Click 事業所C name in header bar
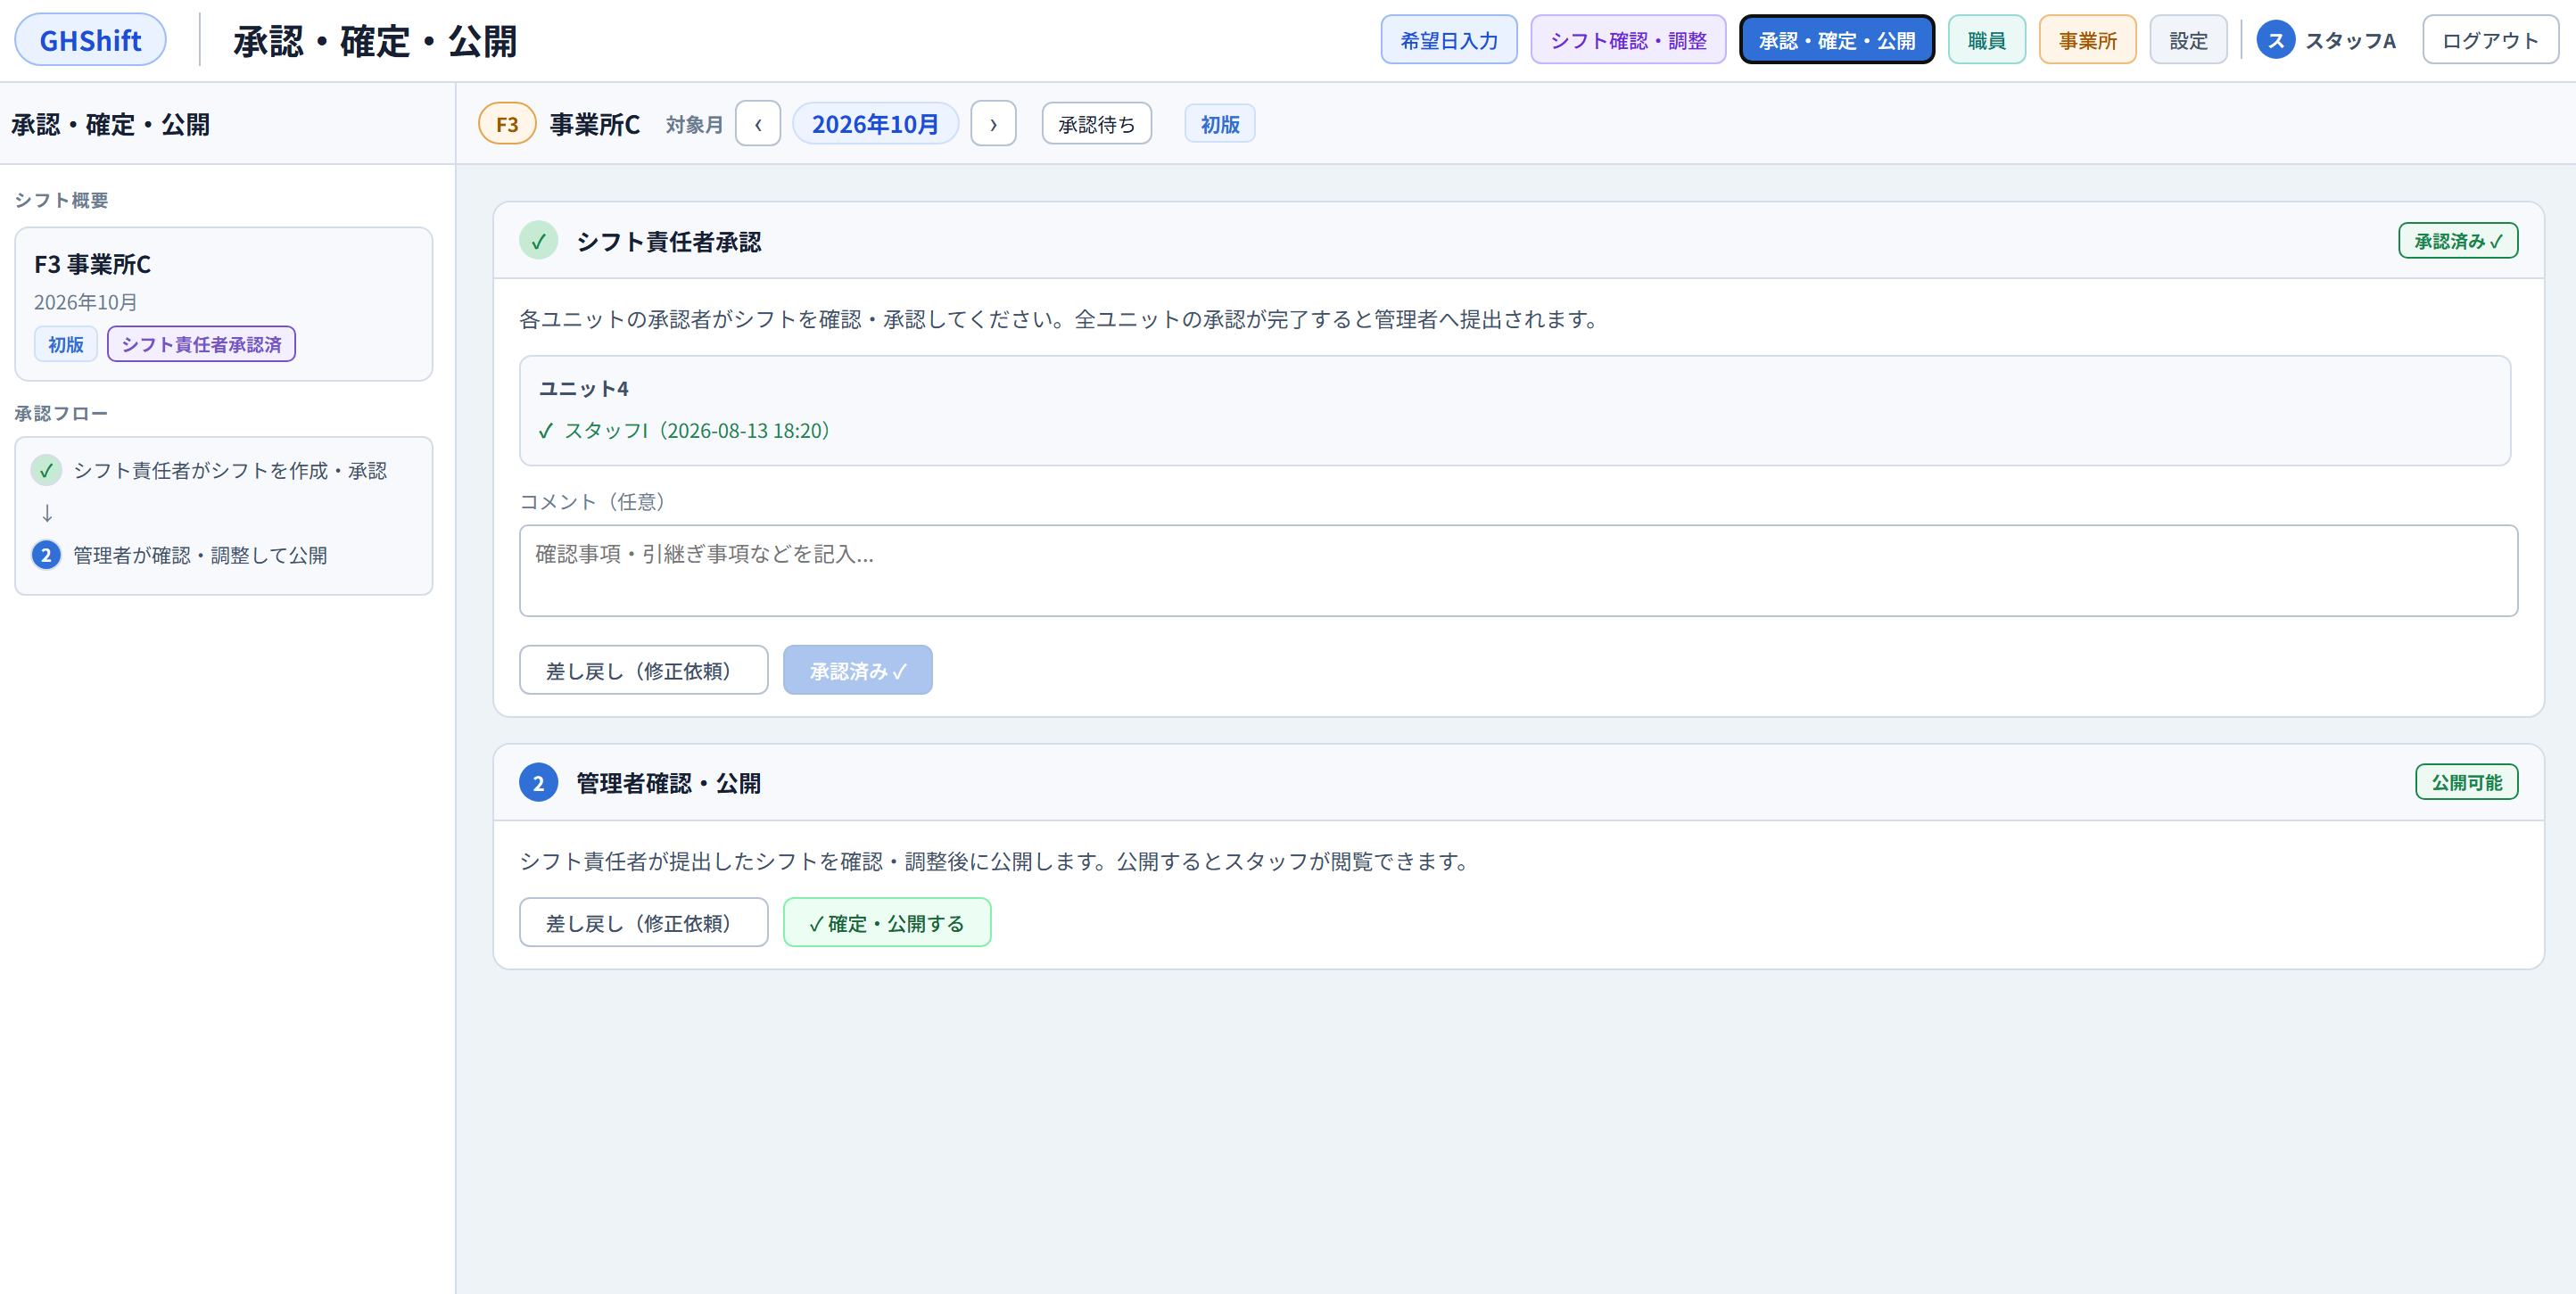Screen dimensions: 2576x1294 point(594,124)
